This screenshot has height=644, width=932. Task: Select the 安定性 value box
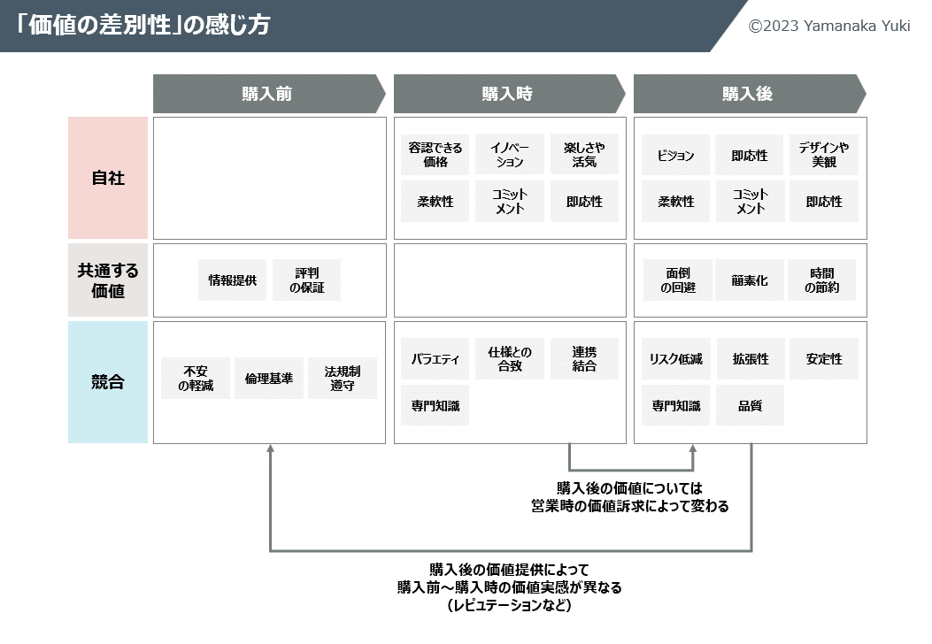(824, 359)
